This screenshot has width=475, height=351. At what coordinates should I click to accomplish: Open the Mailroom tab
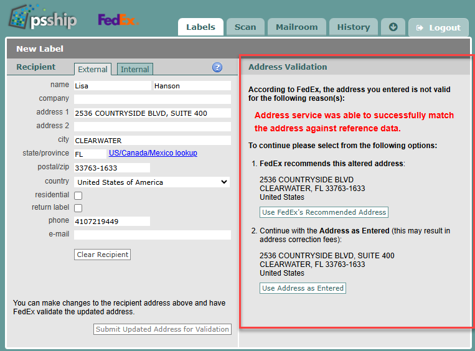(296, 27)
